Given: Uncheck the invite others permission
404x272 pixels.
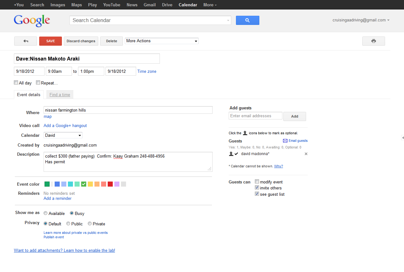Looking at the screenshot, I should pyautogui.click(x=257, y=188).
